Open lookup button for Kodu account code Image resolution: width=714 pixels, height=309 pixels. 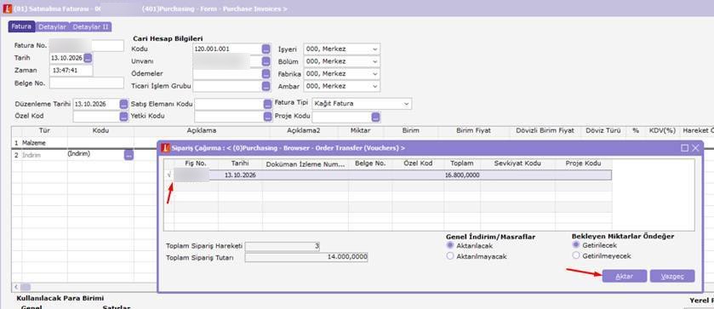266,49
